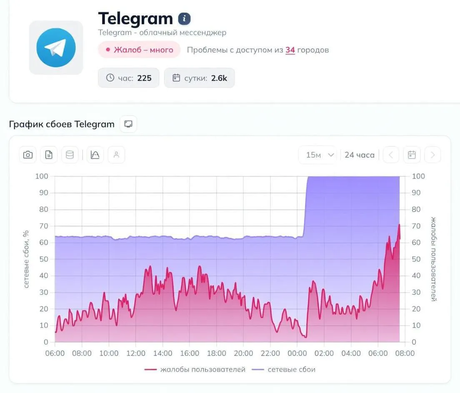This screenshot has width=460, height=393.
Task: Open the 34 cities link
Action: click(x=290, y=50)
